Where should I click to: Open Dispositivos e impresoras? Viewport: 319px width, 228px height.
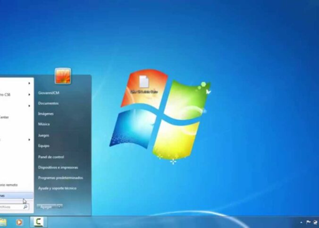point(58,167)
